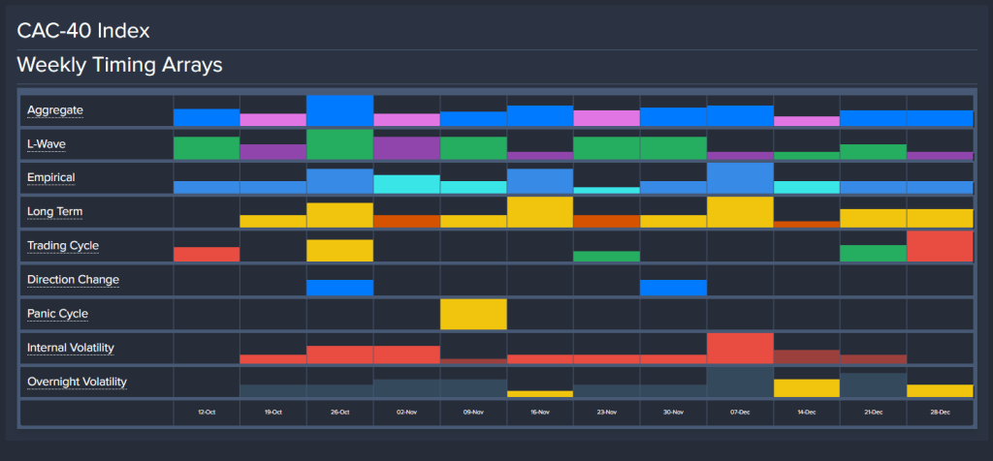This screenshot has width=993, height=461.
Task: Select the blue Aggregate bar for 07-Dec
Action: [x=740, y=115]
